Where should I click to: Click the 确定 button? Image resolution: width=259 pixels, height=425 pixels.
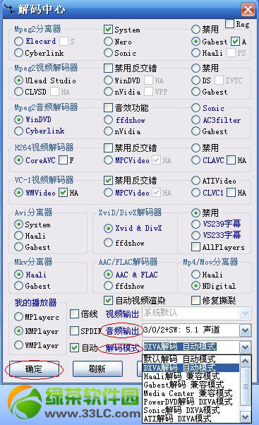click(x=34, y=369)
